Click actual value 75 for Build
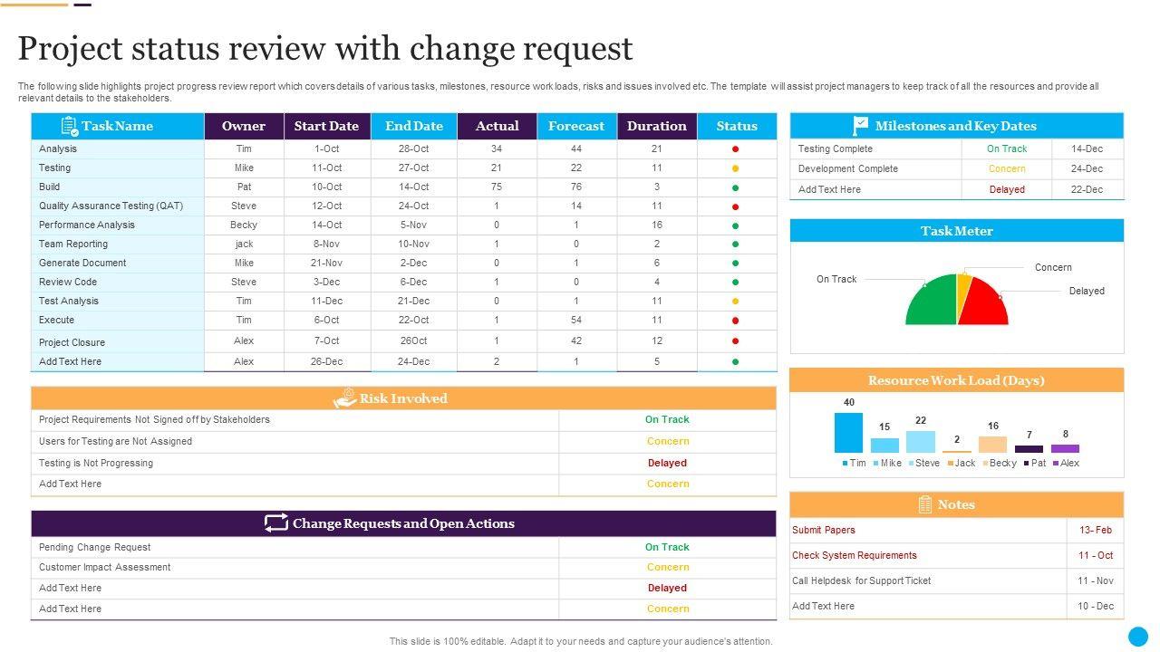This screenshot has width=1160, height=652. coord(497,187)
